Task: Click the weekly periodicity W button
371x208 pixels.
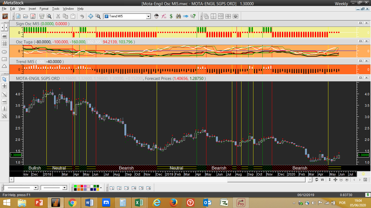Action: 322,180
